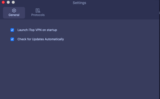Click the General text label
Image resolution: width=160 pixels, height=99 pixels.
pyautogui.click(x=14, y=15)
